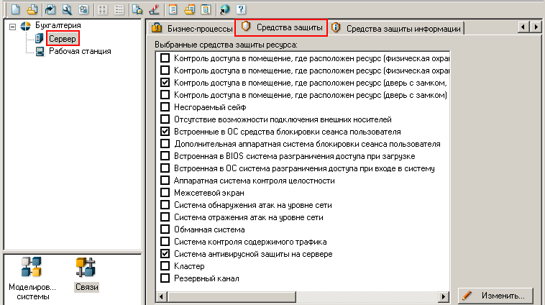
Task: Open project with the folder toolbar icon
Action: coord(32,9)
